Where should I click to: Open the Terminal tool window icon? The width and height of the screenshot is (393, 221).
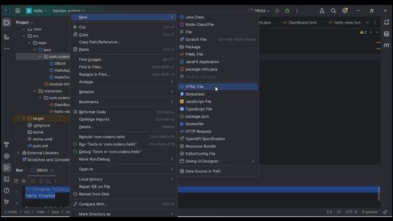(x=7, y=179)
